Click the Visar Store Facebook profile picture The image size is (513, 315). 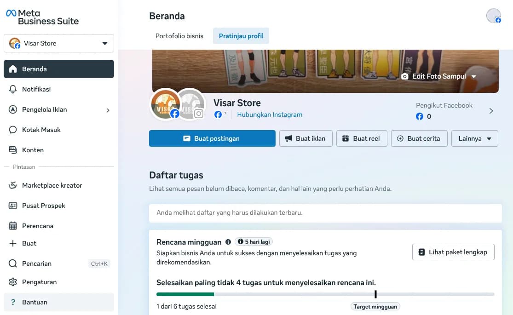click(x=165, y=104)
